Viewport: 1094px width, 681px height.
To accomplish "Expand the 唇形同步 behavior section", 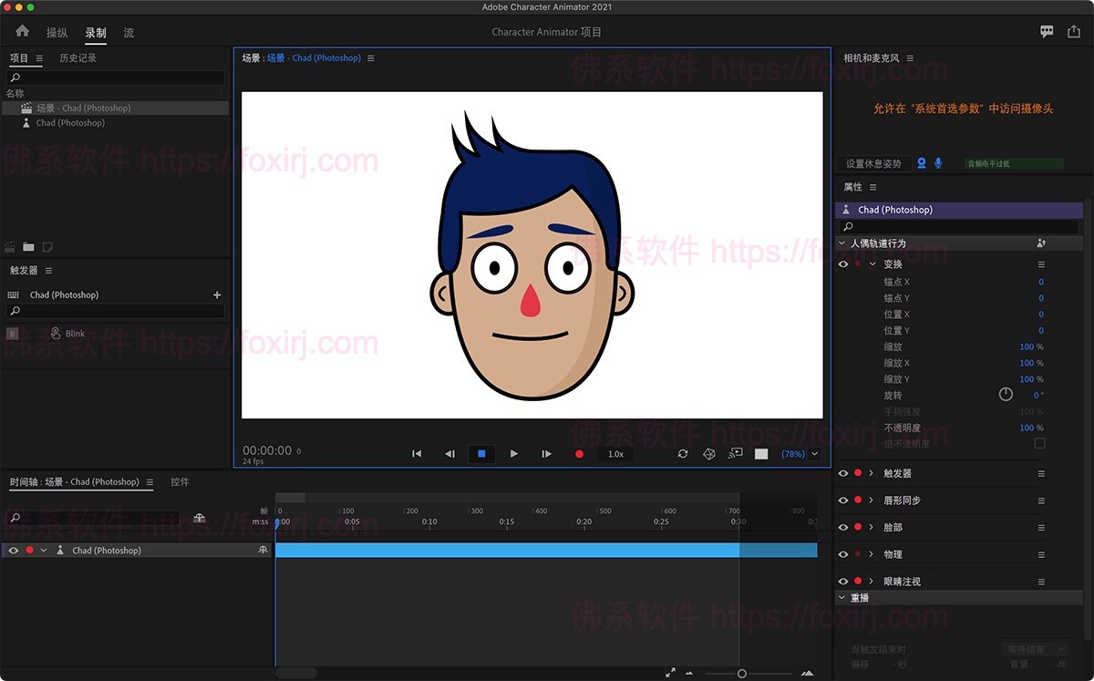I will (872, 500).
